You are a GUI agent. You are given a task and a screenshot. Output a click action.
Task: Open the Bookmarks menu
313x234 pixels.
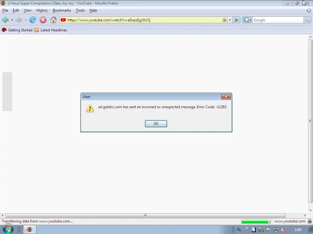(62, 10)
